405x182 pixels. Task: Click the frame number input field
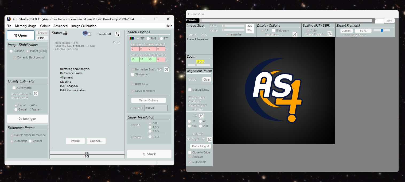tap(379, 21)
